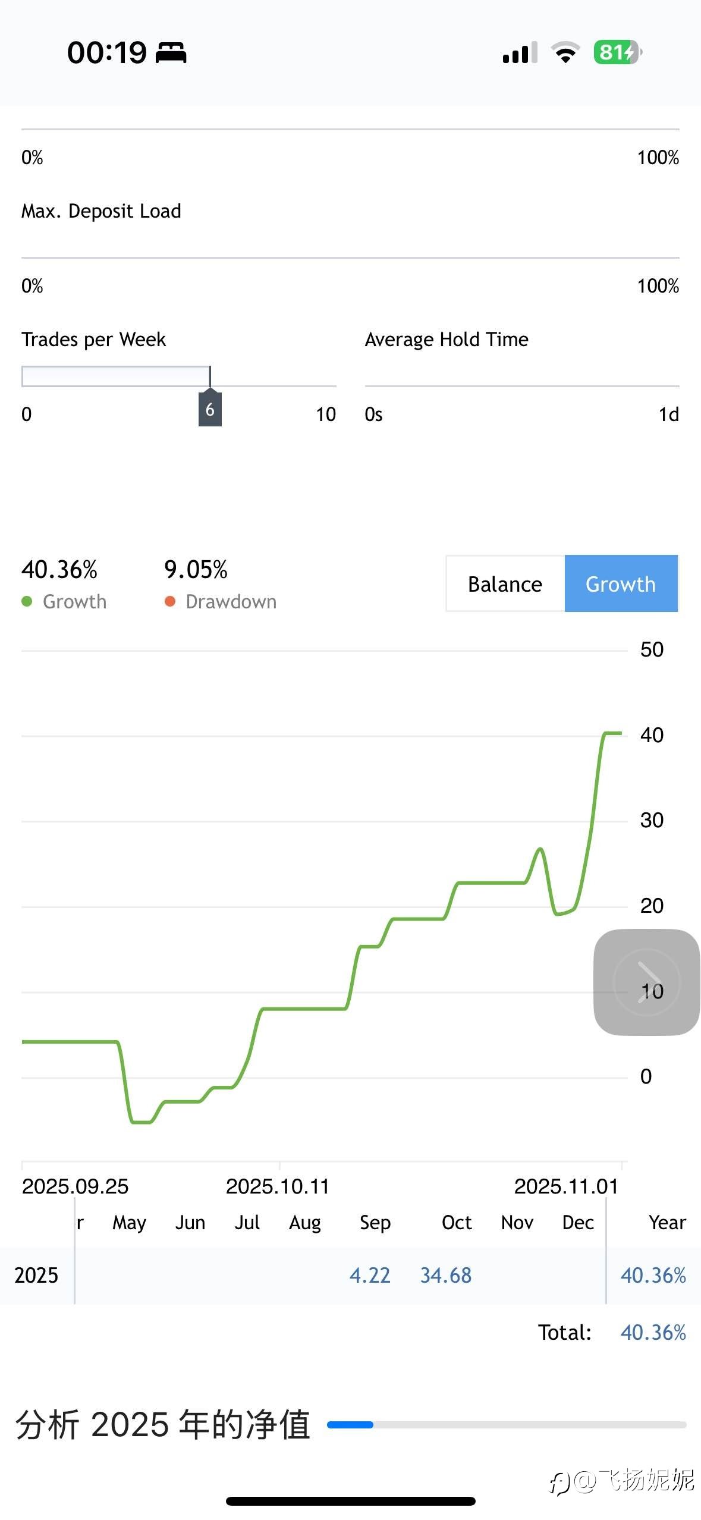Viewport: 701px width, 1520px height.
Task: Tap the orange Drawdown legend dot
Action: pyautogui.click(x=170, y=601)
